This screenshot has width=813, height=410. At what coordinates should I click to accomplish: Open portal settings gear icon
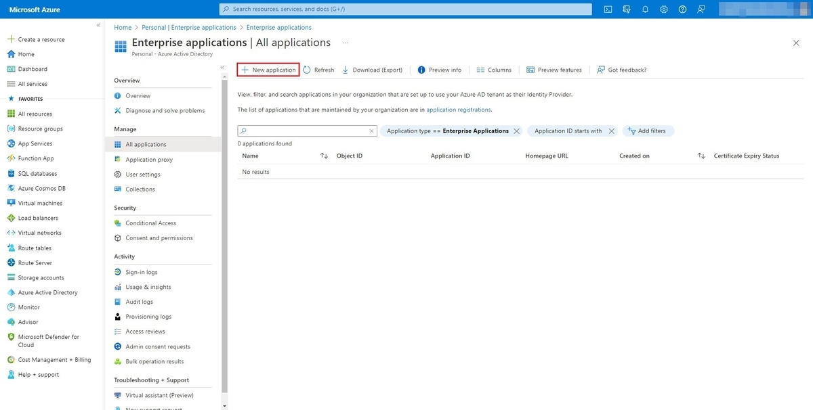tap(664, 9)
